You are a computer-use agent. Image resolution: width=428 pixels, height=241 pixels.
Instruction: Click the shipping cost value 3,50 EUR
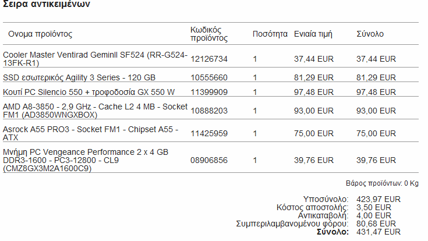[x=373, y=207]
